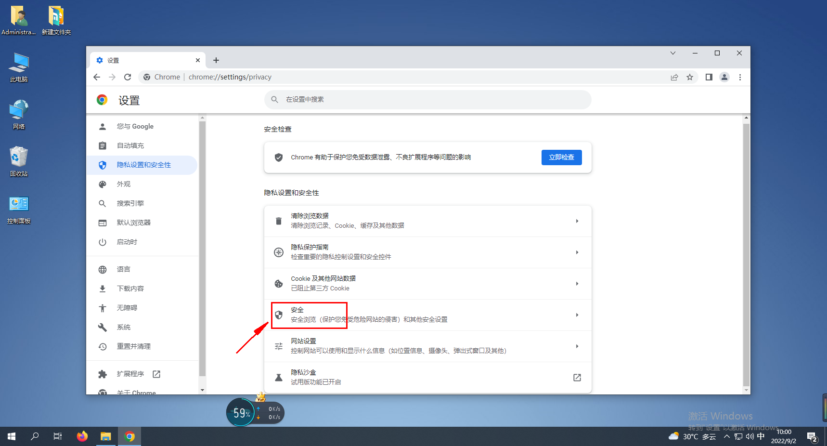Toggle the 中 input method indicator in tray
827x446 pixels.
[761, 436]
